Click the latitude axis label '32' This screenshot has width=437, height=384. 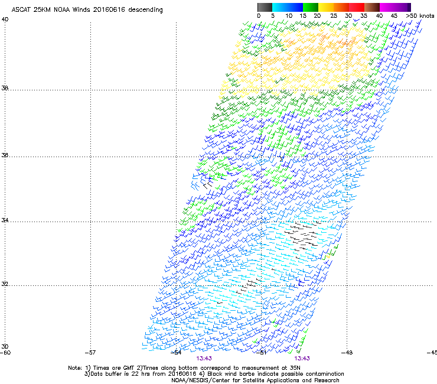(5, 284)
